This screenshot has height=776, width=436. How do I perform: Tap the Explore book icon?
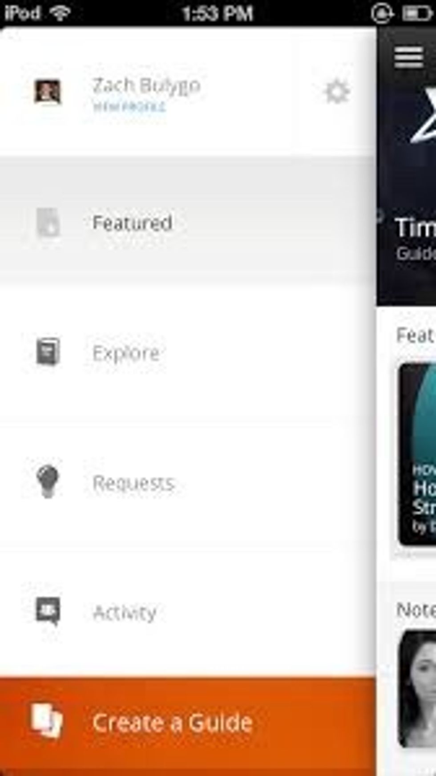point(48,352)
